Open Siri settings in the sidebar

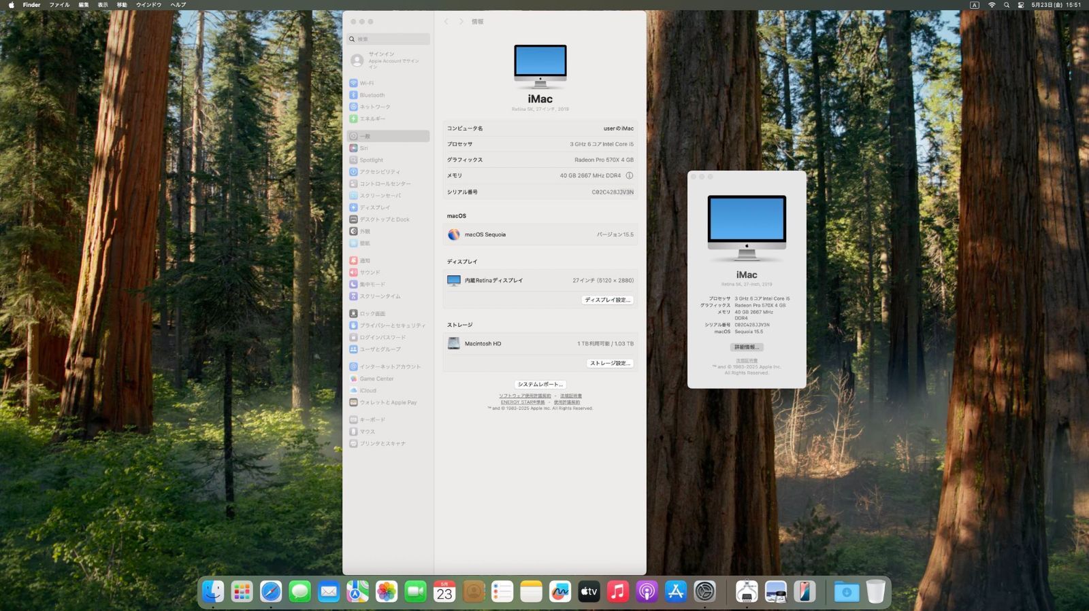[388, 148]
